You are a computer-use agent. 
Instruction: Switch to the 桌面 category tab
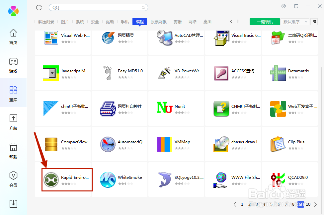[x=207, y=22]
